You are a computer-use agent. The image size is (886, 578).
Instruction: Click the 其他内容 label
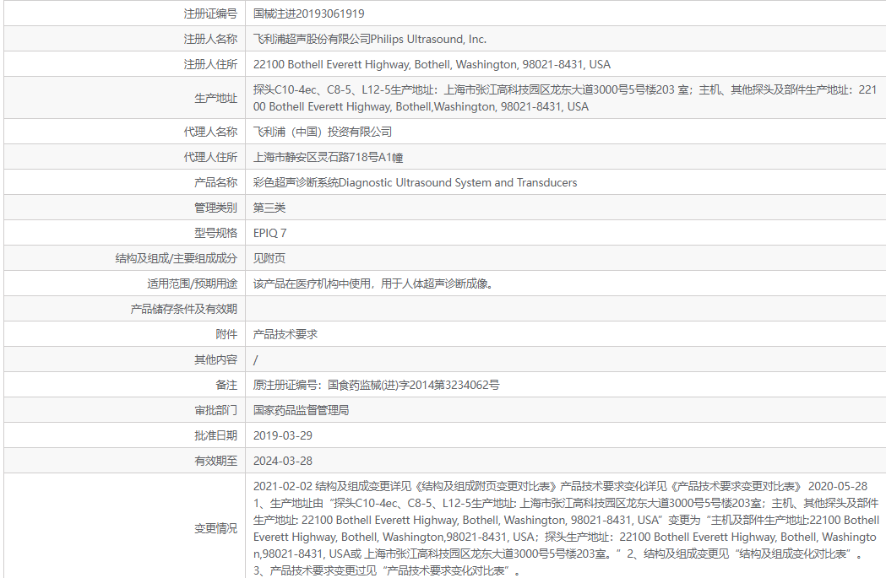pyautogui.click(x=216, y=359)
